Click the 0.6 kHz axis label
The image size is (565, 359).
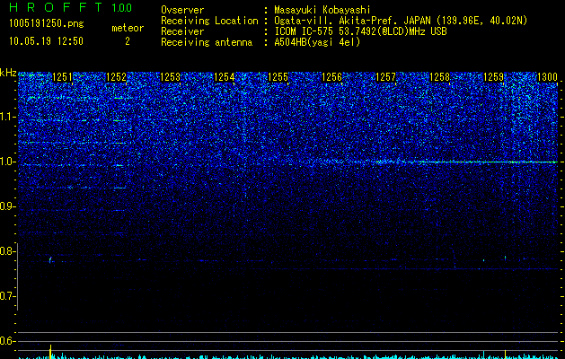(7, 341)
